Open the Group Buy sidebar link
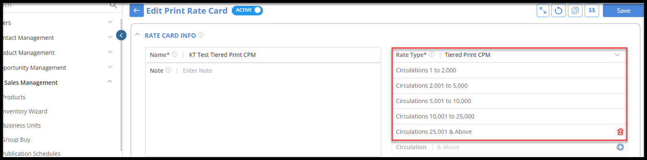Viewport: 647px width, 160px height. [16, 140]
